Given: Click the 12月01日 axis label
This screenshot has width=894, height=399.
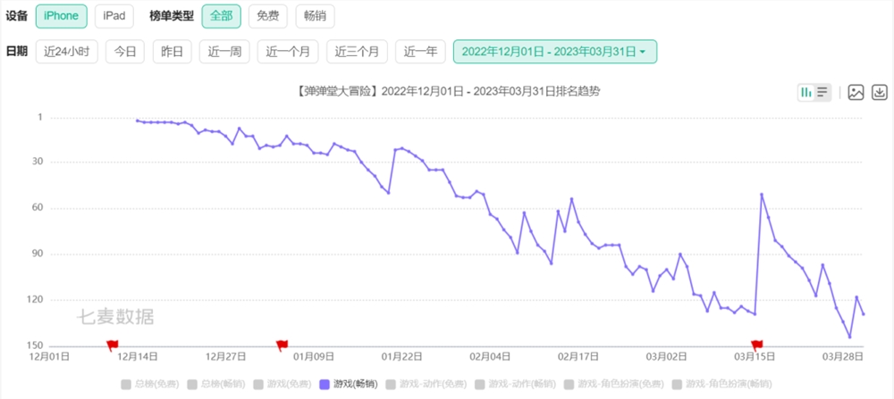Looking at the screenshot, I should coord(50,357).
